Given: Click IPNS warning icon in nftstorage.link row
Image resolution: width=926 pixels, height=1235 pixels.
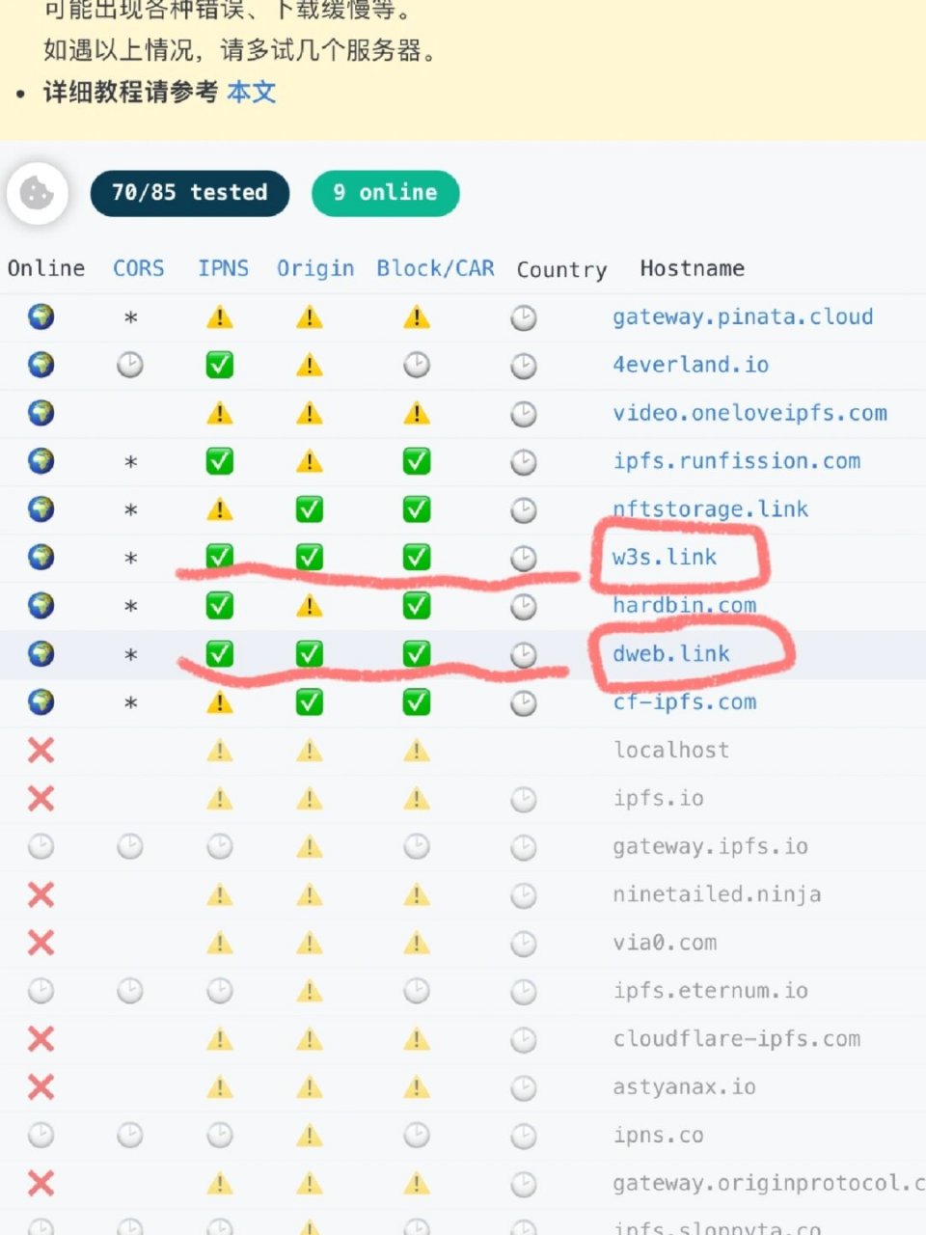Looking at the screenshot, I should click(220, 508).
